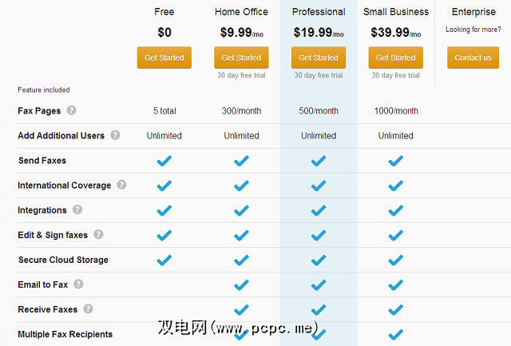Viewport: 511px width, 346px height.
Task: Click the Secure Cloud Storage feature label
Action: point(63,260)
